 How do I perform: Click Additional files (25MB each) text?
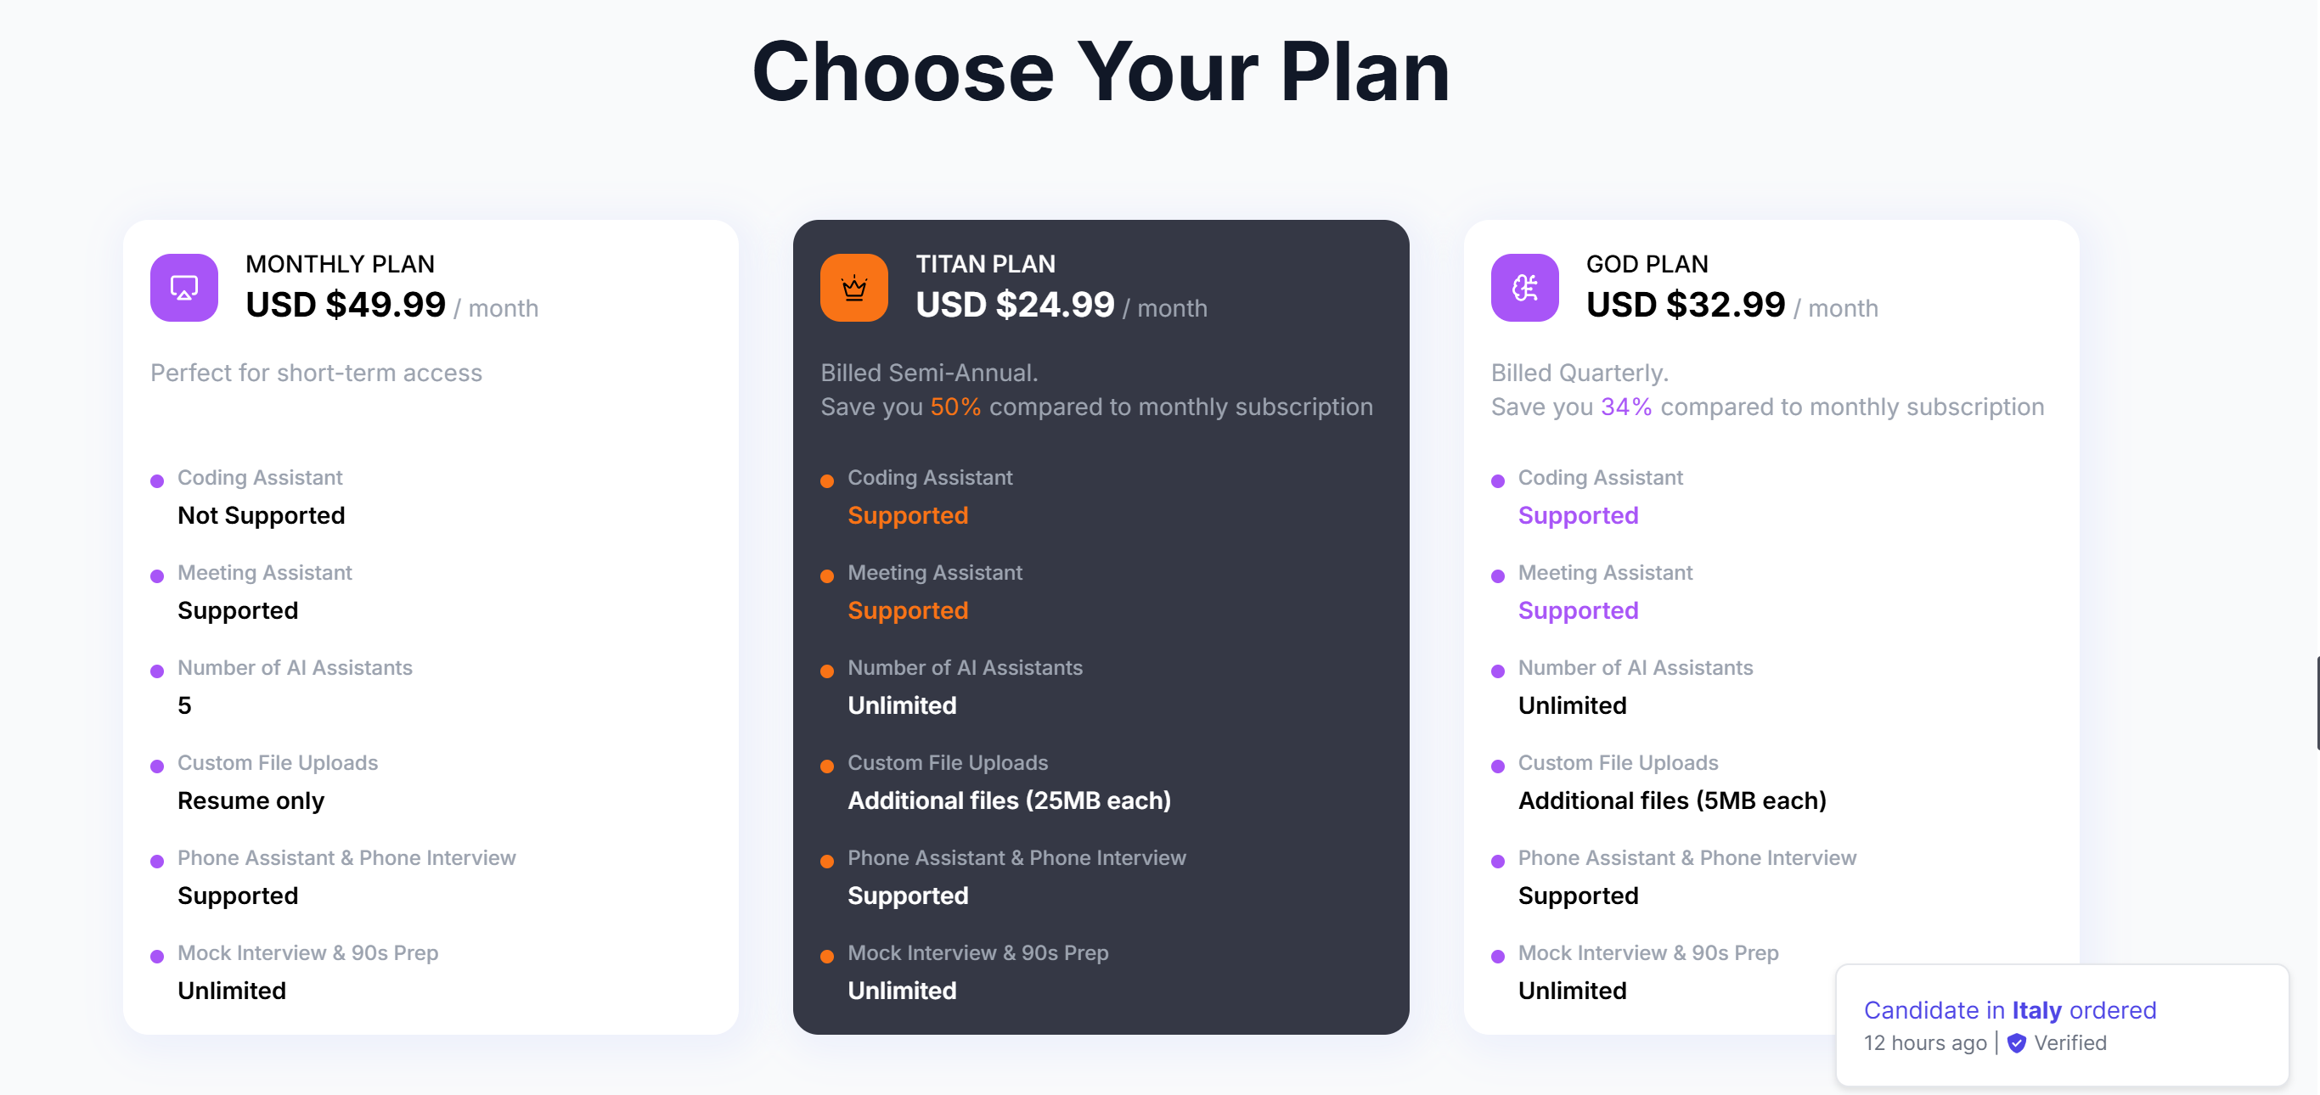tap(1009, 800)
